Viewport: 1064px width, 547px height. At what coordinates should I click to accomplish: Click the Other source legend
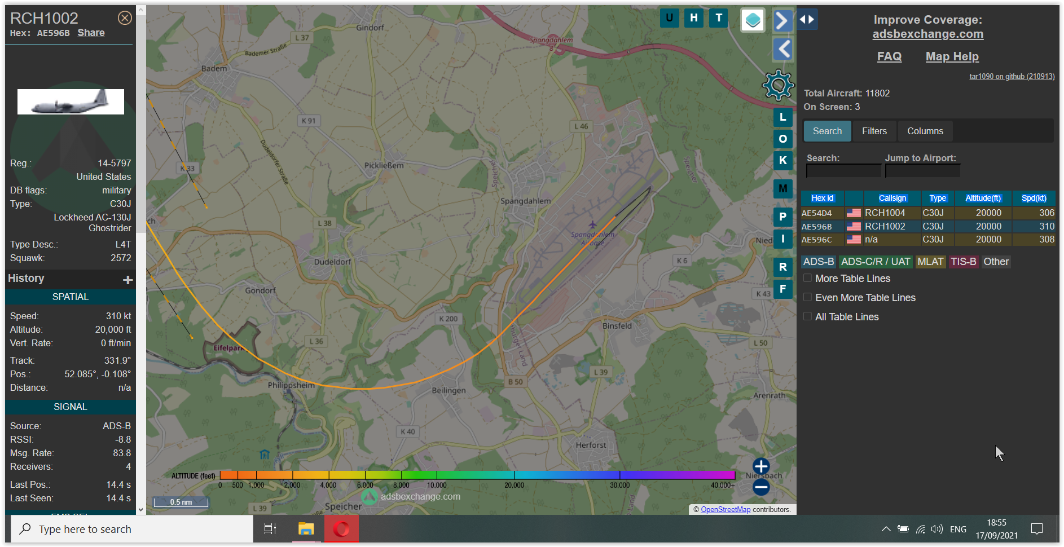click(996, 262)
